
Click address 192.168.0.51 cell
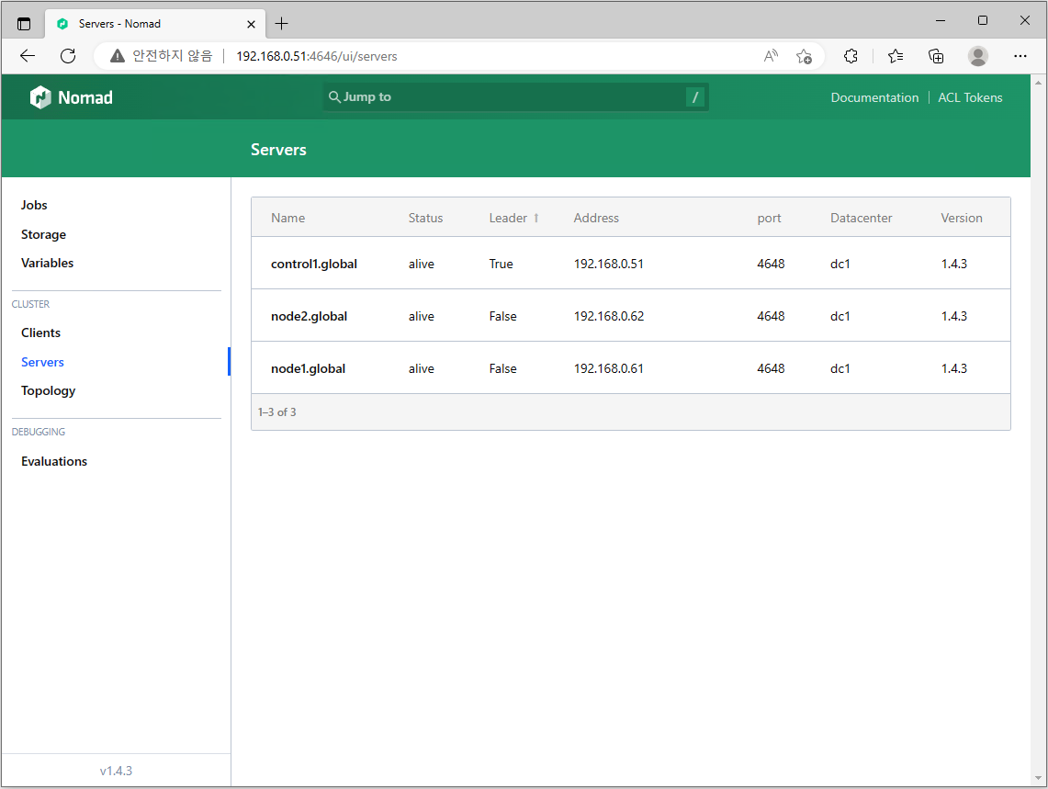(608, 265)
